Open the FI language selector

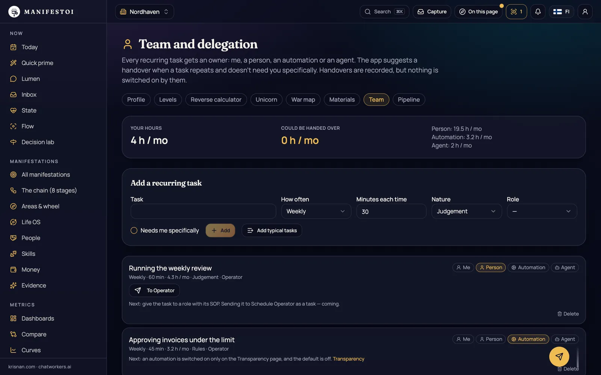click(562, 12)
